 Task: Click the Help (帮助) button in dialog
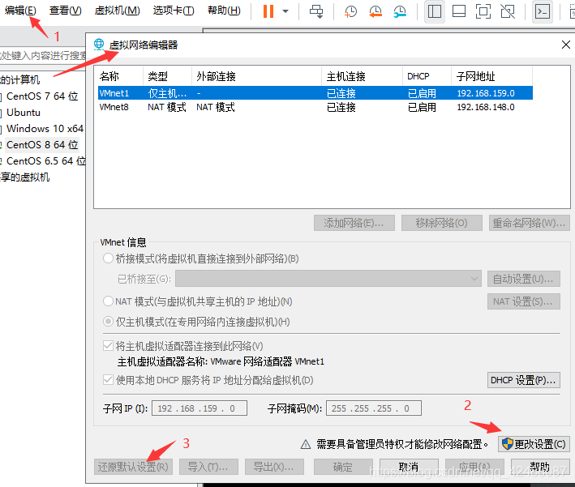[x=540, y=467]
